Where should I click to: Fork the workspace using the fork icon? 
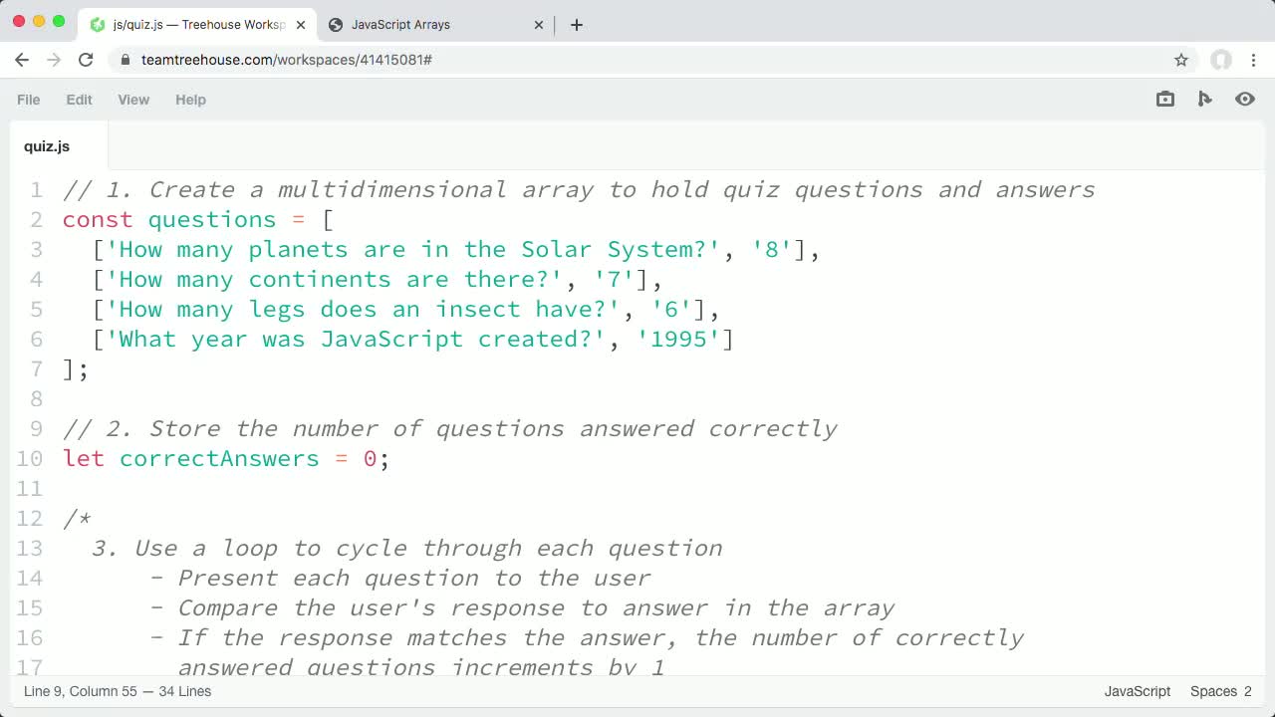tap(1204, 99)
